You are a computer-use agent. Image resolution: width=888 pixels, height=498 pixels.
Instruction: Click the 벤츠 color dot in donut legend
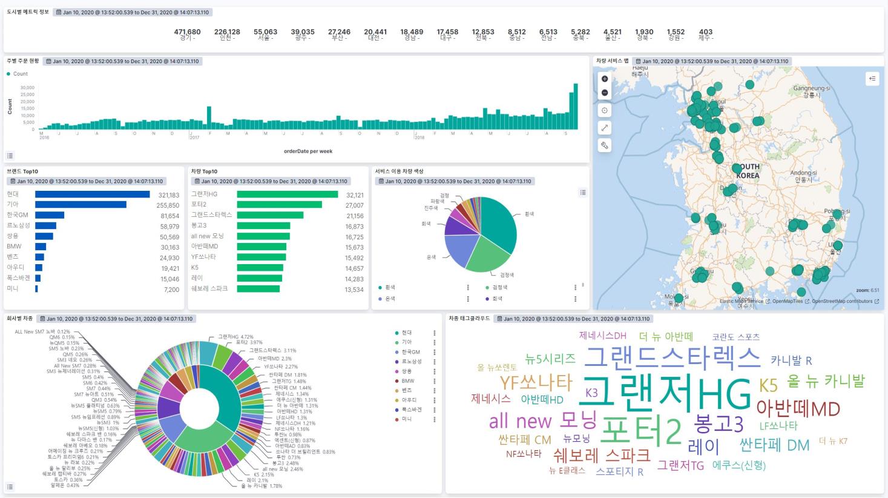coord(396,391)
